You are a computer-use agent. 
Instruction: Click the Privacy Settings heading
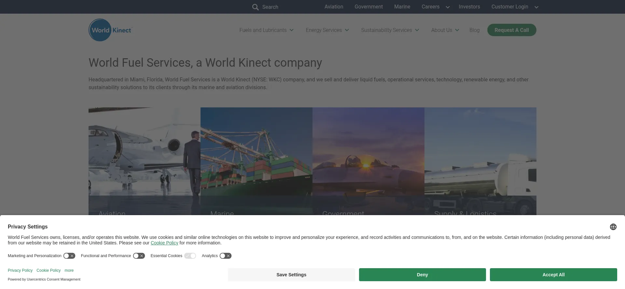(28, 227)
